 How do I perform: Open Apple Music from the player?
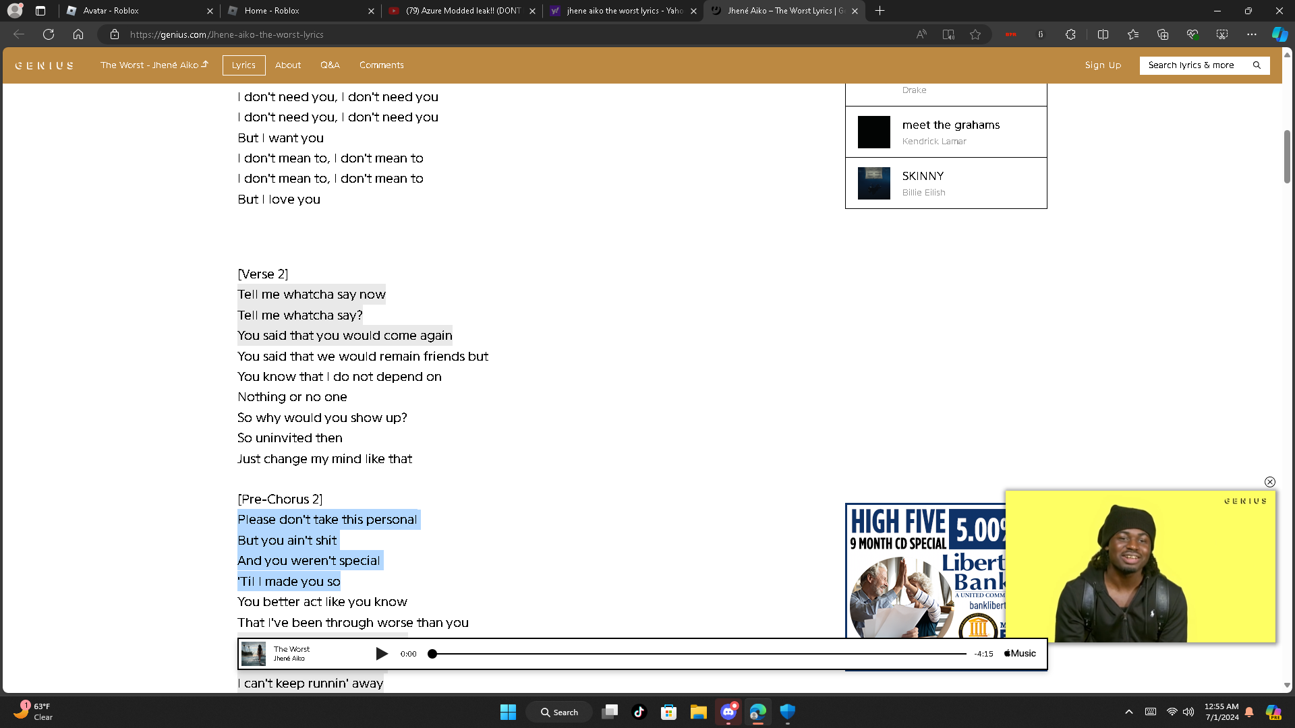pyautogui.click(x=1020, y=653)
